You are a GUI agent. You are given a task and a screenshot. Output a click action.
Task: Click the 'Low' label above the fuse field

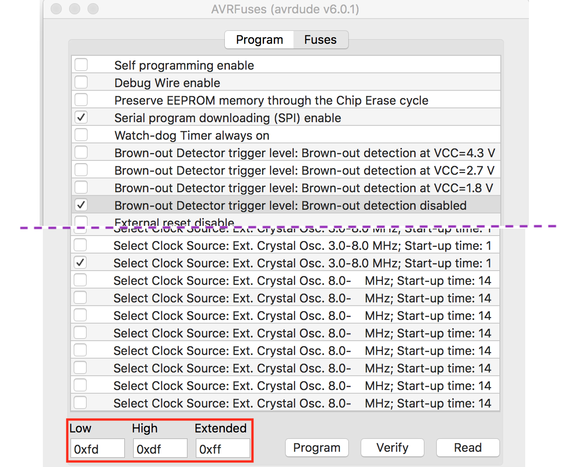pos(81,428)
